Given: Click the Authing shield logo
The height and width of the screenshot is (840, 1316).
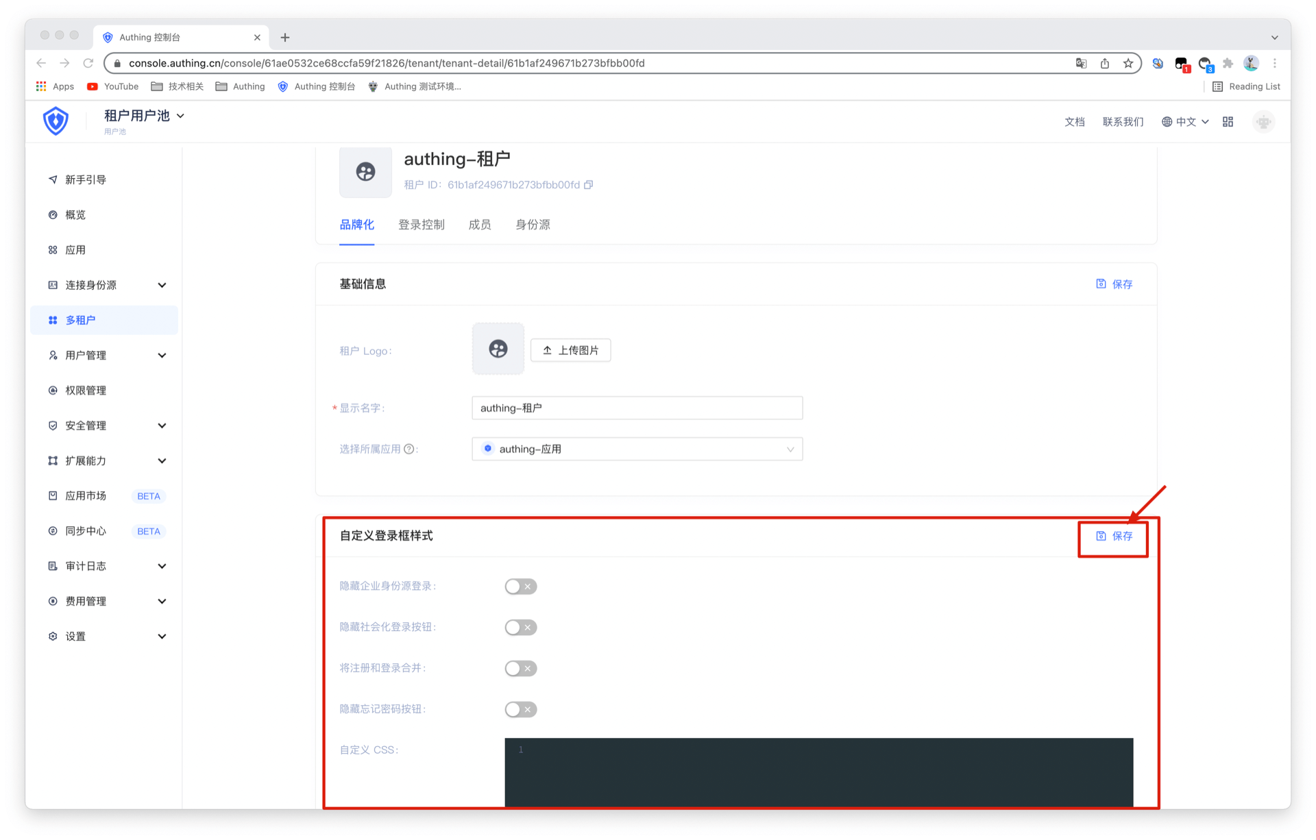Looking at the screenshot, I should click(56, 121).
